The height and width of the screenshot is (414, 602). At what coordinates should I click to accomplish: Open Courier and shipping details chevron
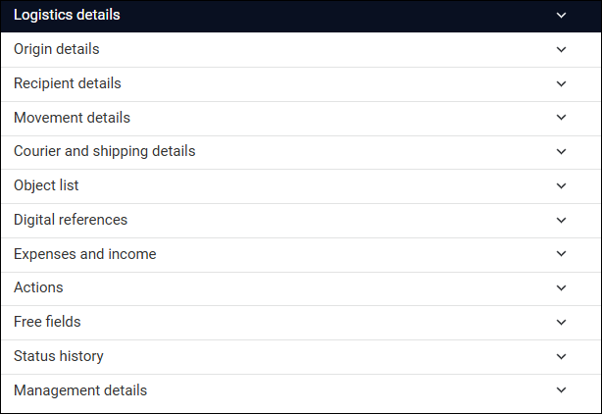pyautogui.click(x=561, y=152)
